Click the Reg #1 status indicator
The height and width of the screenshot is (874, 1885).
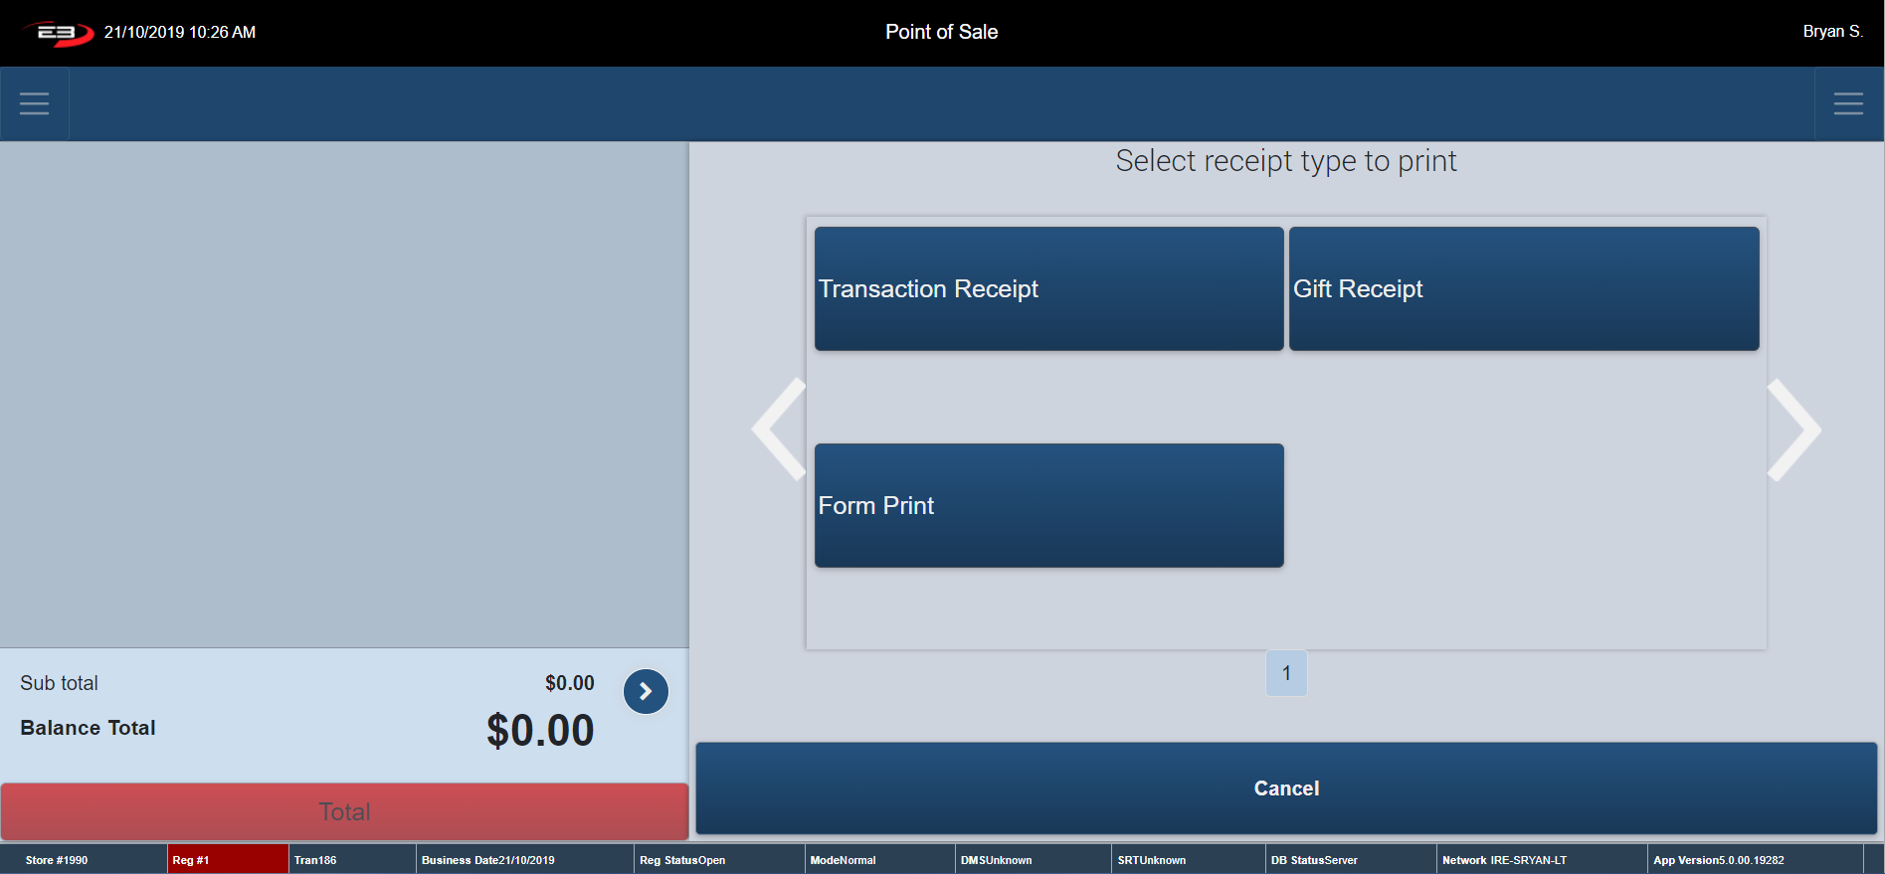pos(228,860)
